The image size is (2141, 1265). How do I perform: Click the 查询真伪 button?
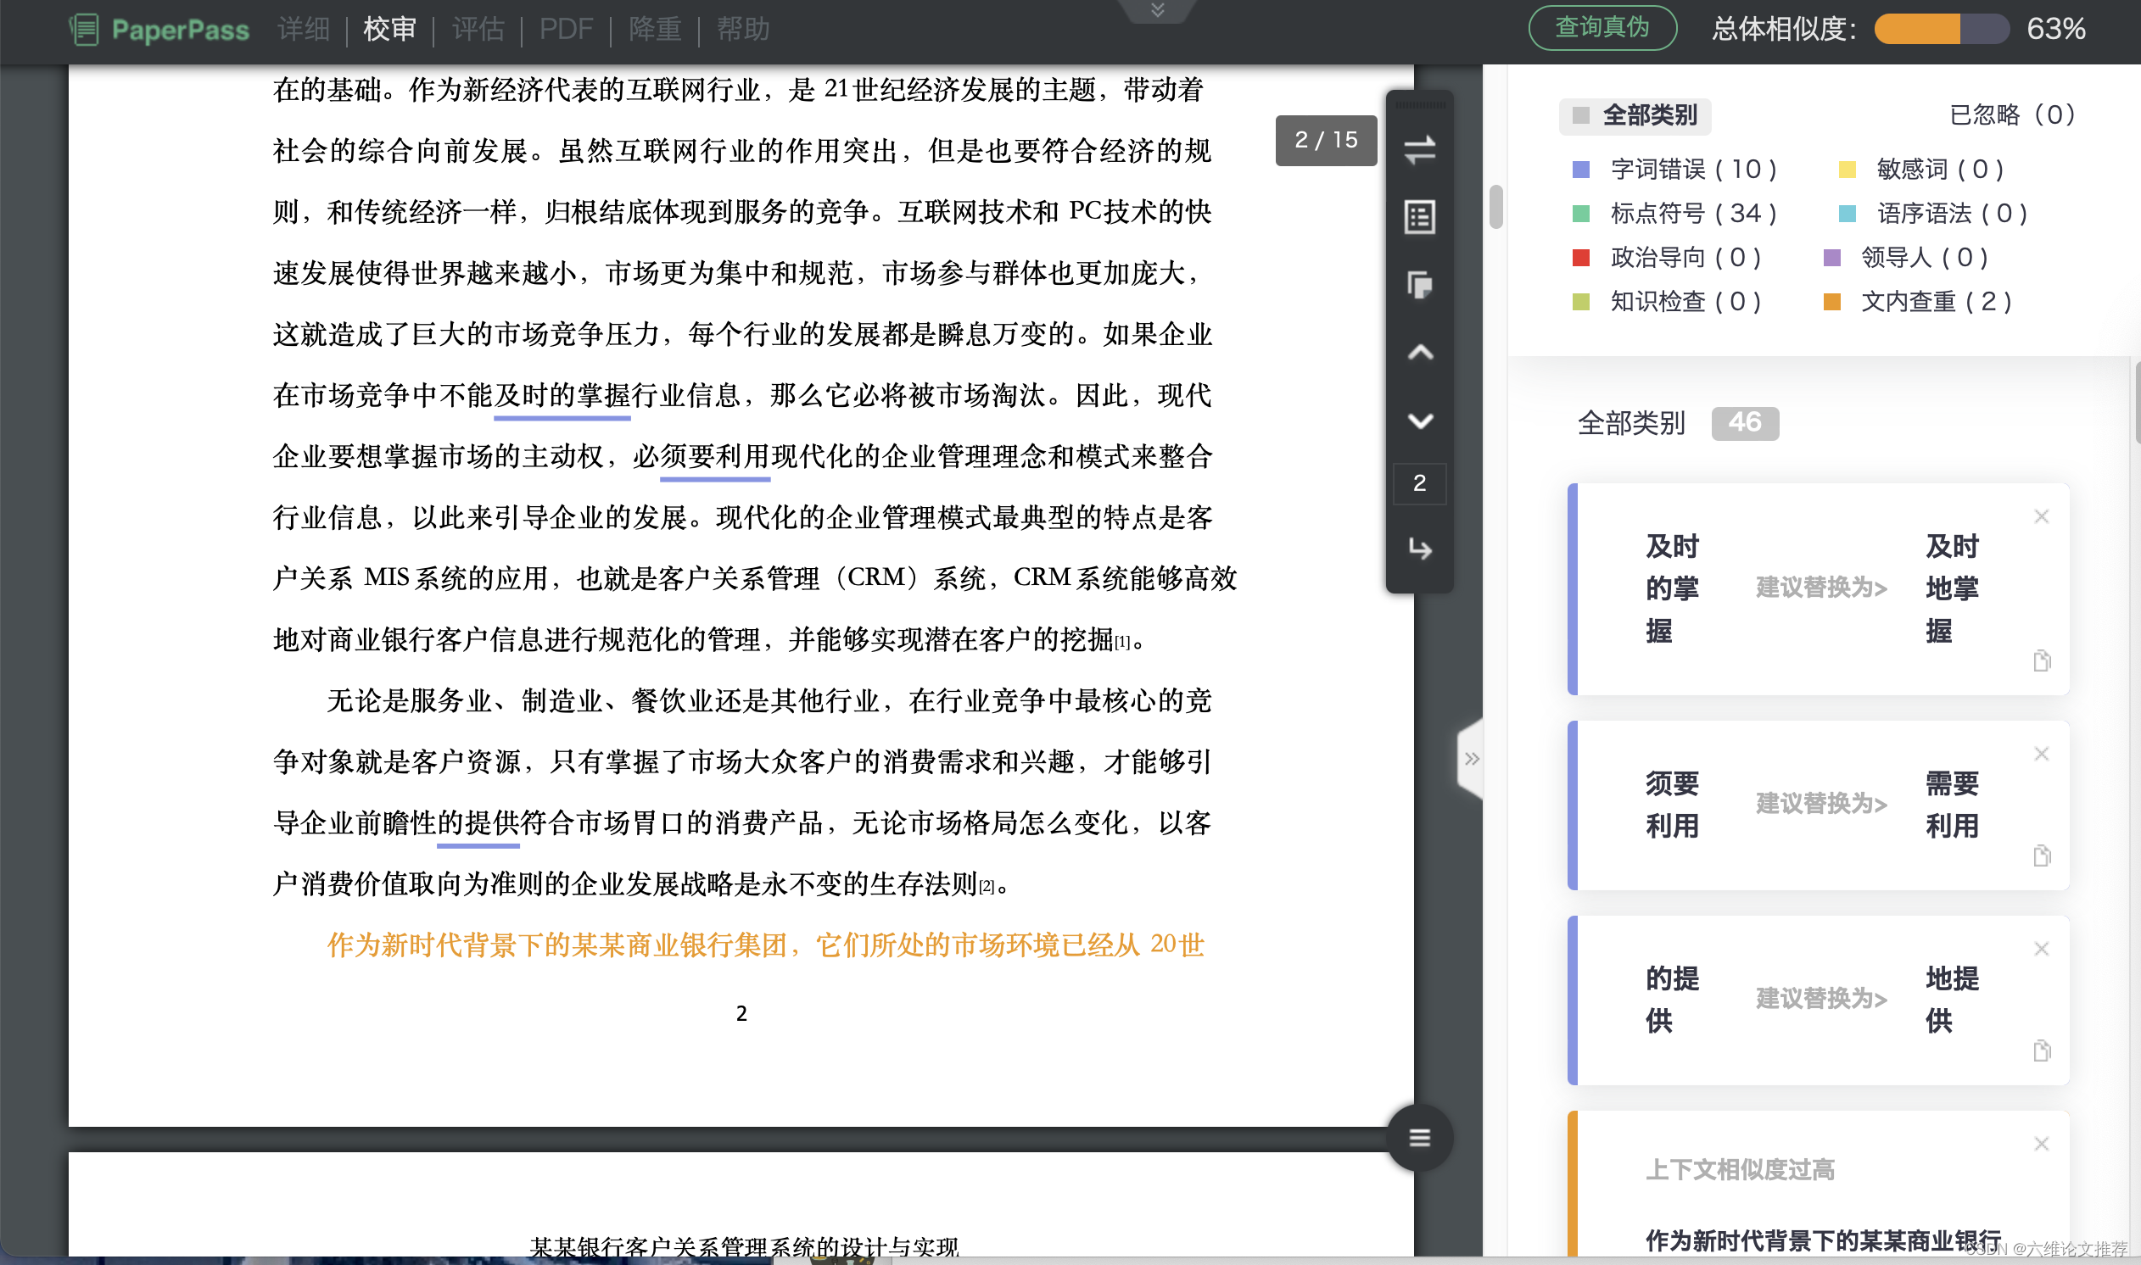coord(1602,28)
